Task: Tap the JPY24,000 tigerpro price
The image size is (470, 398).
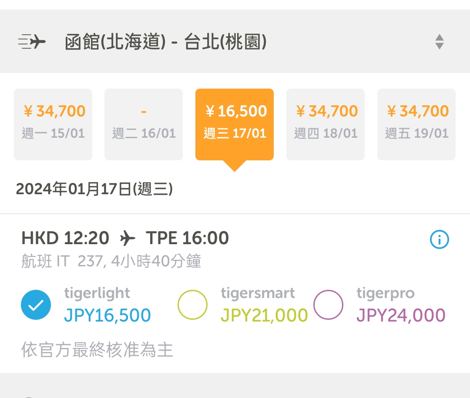Action: [x=401, y=315]
